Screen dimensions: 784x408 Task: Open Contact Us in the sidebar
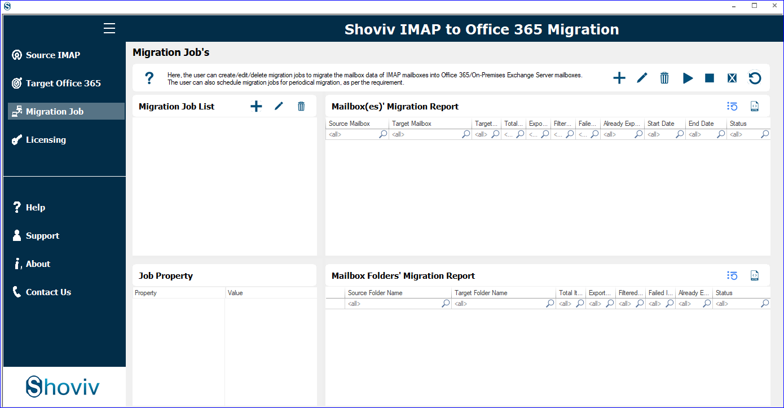(42, 292)
